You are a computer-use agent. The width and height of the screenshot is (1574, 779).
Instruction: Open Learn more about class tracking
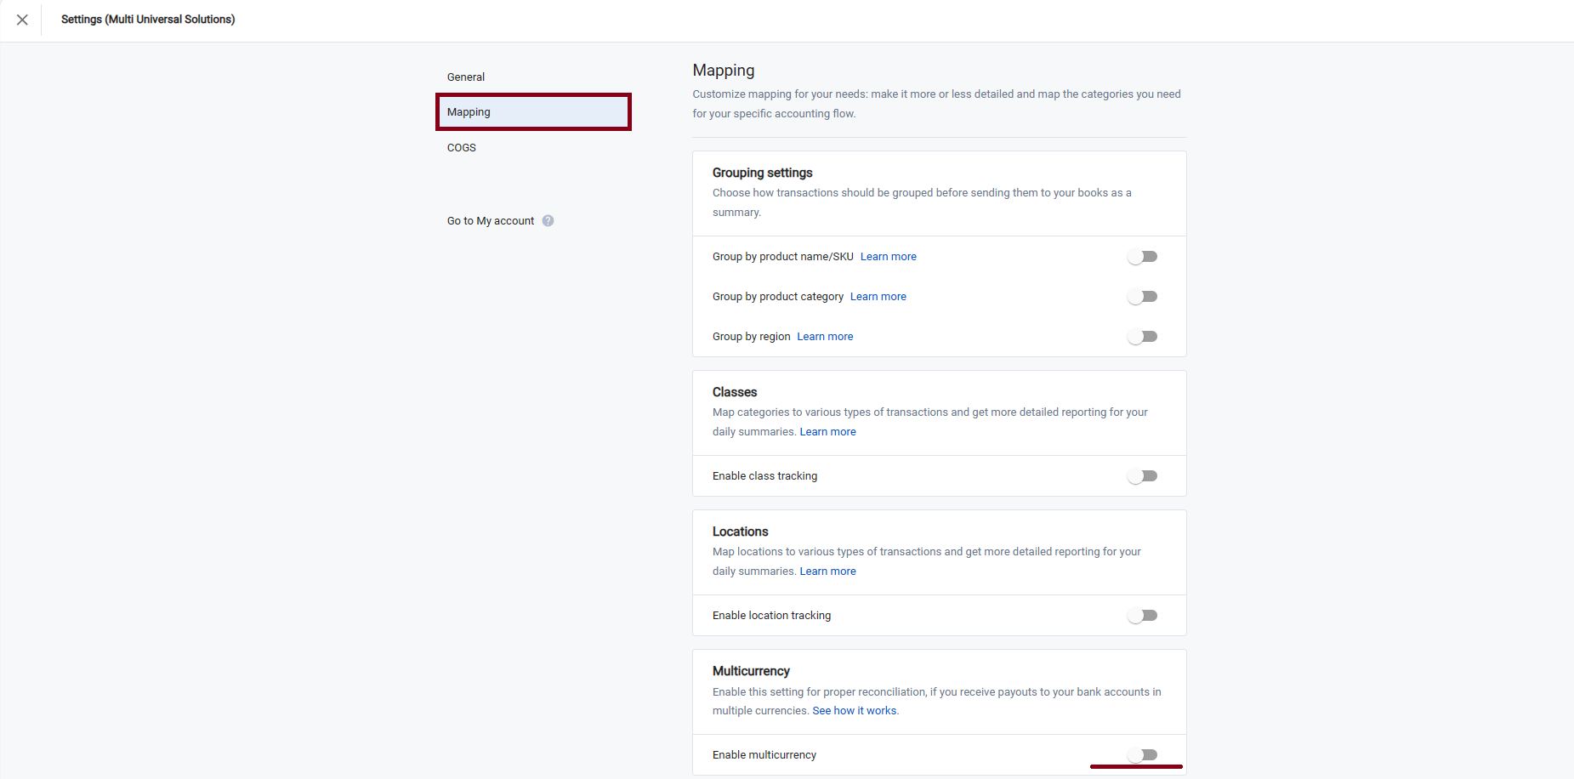point(827,431)
